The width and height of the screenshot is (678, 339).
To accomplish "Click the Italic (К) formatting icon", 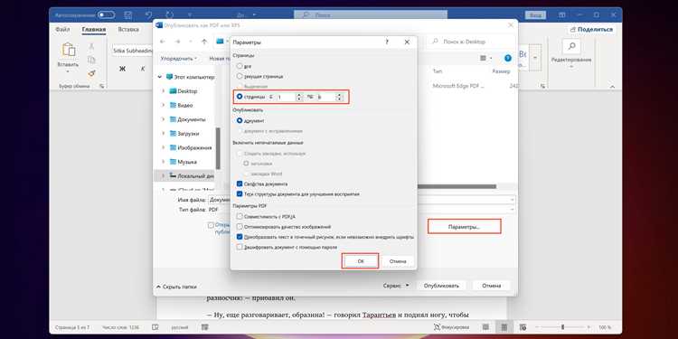I will [143, 69].
